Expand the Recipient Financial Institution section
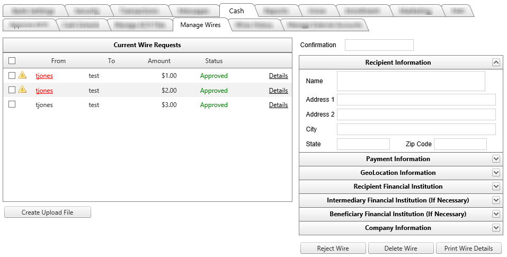Image resolution: width=507 pixels, height=257 pixels. [x=496, y=187]
